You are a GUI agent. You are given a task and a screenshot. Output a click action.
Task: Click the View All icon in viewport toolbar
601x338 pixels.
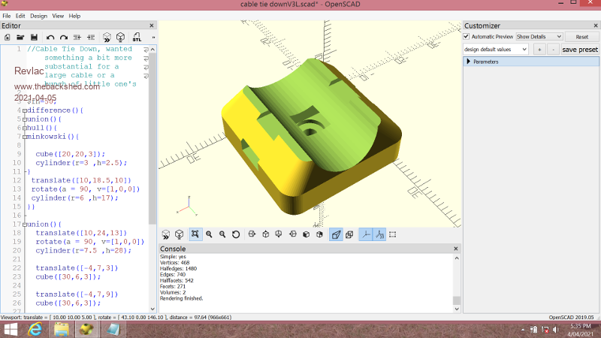click(x=195, y=234)
